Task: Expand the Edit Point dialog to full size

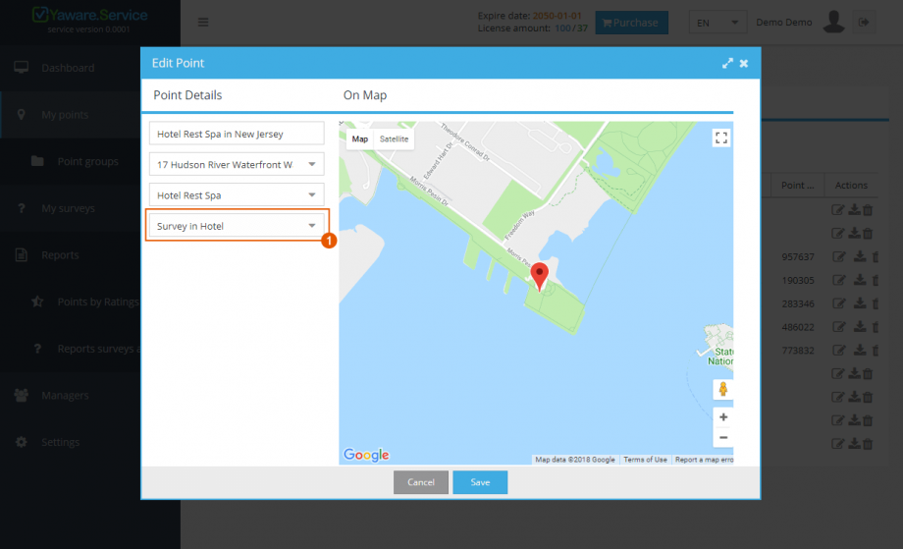Action: pyautogui.click(x=727, y=64)
